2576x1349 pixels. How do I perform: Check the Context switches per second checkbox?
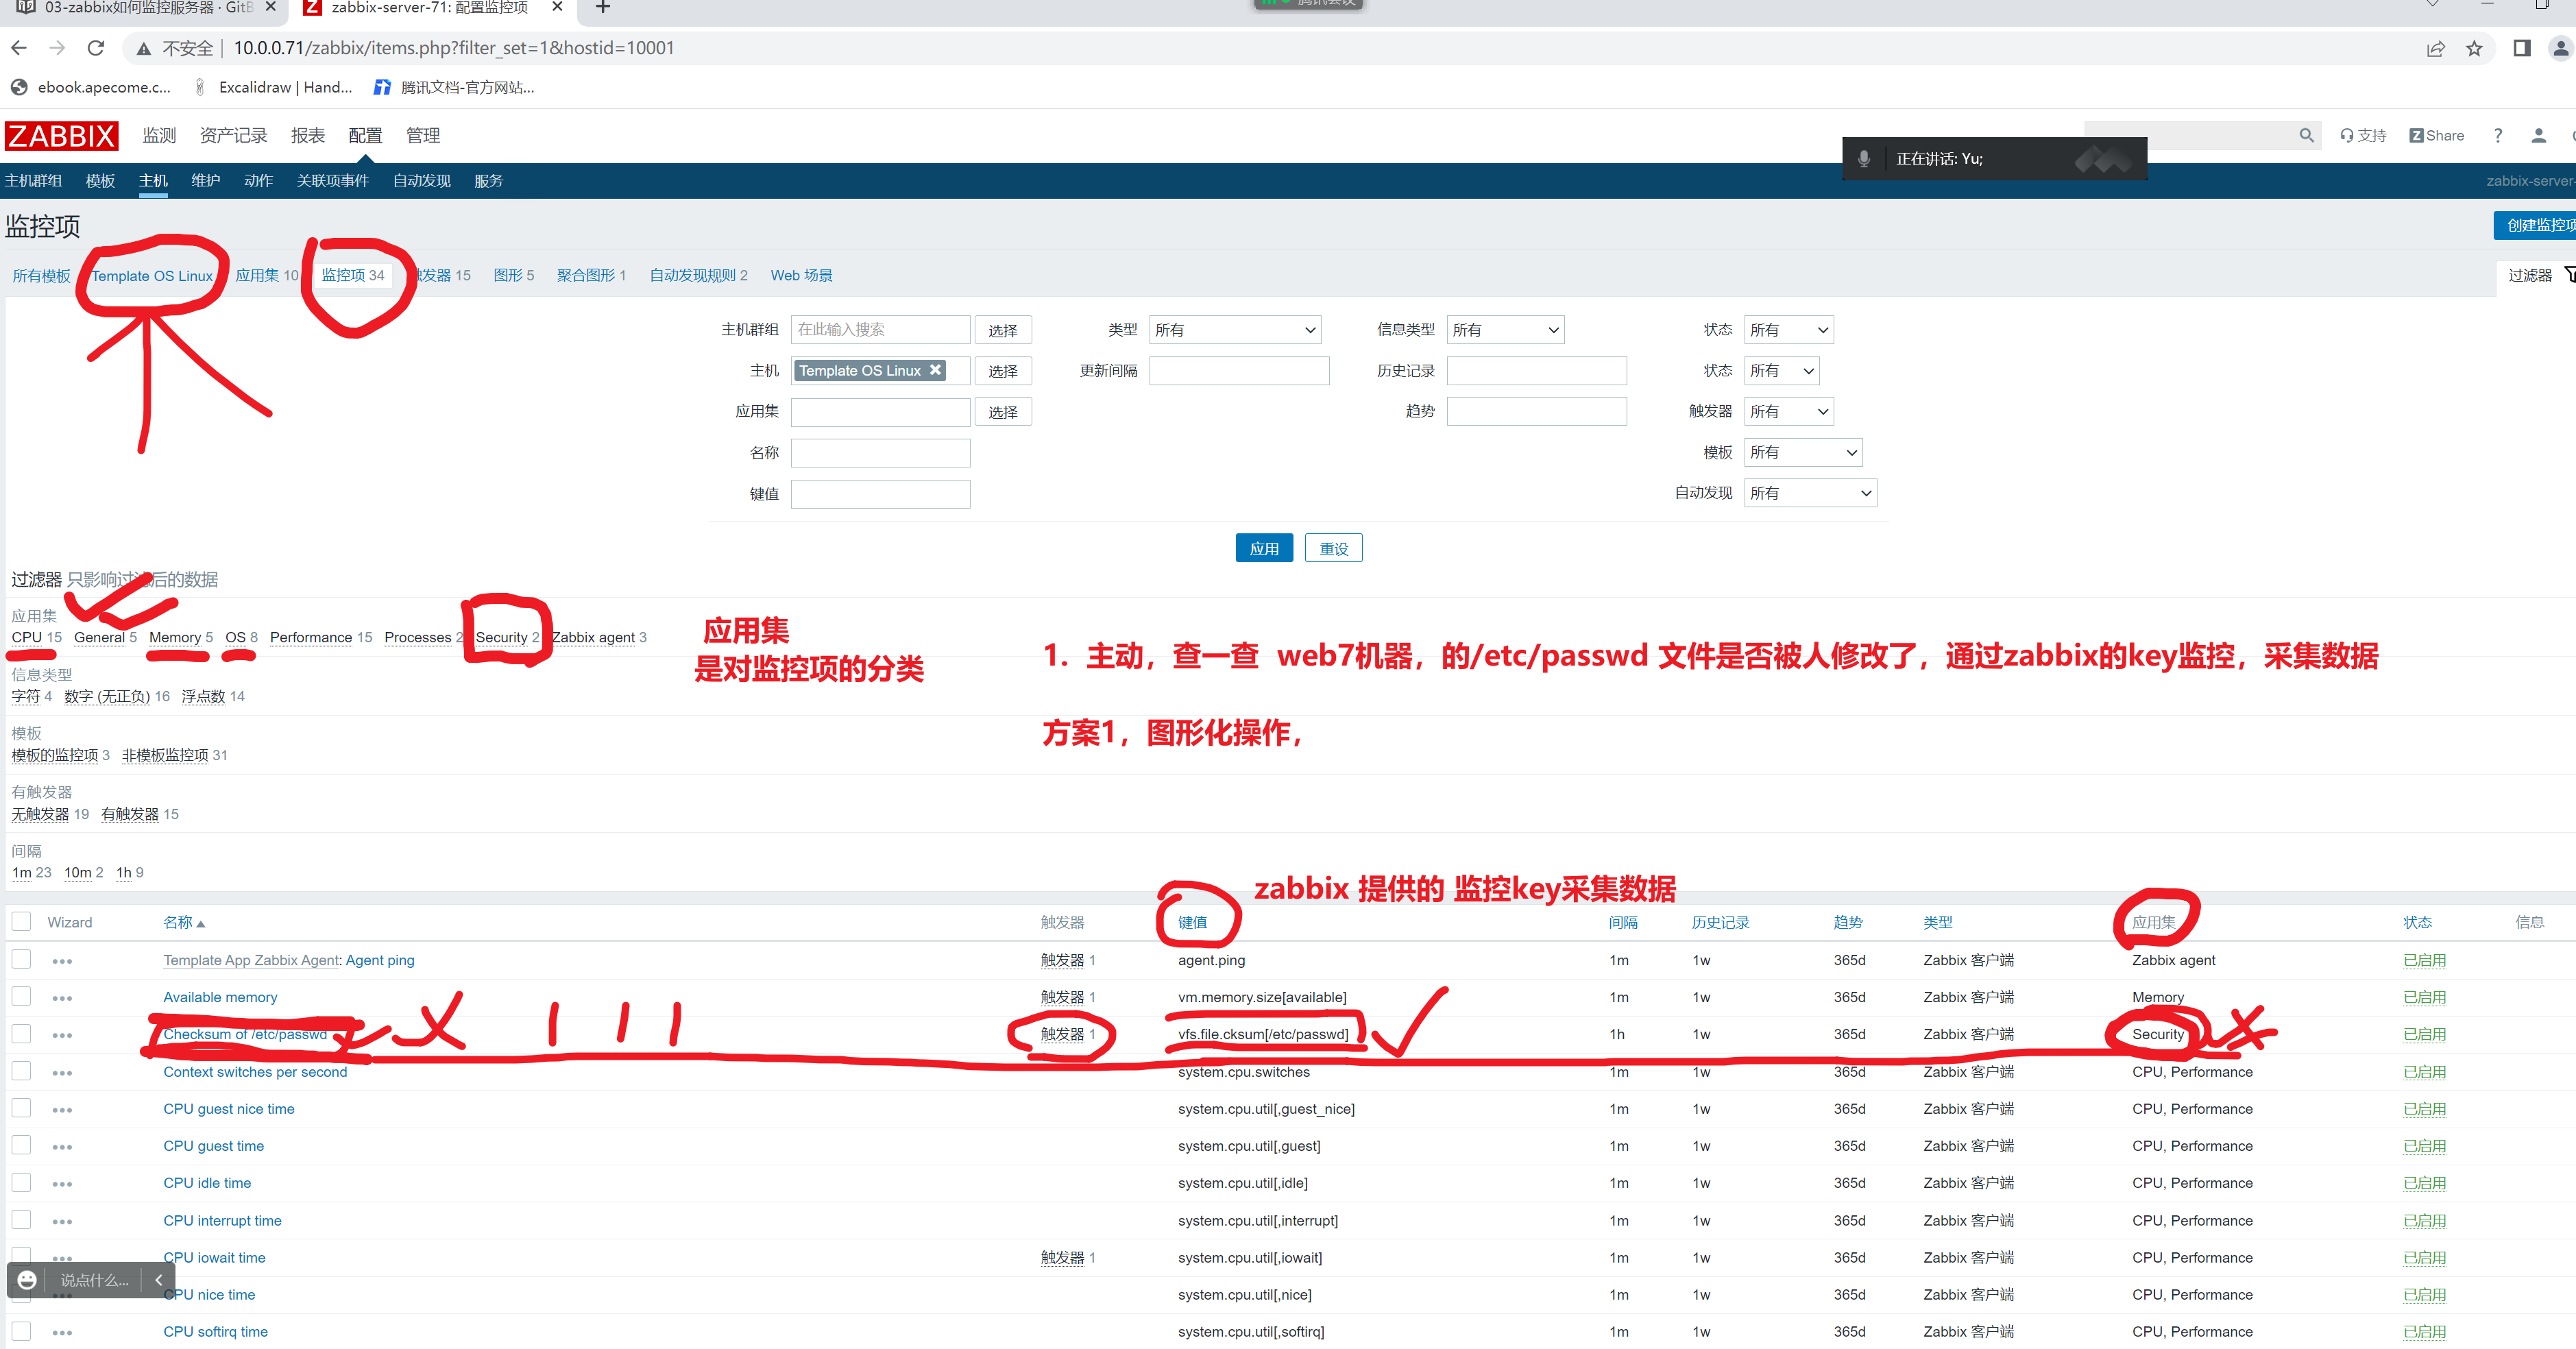click(x=21, y=1071)
